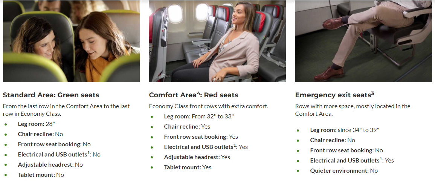The height and width of the screenshot is (181, 435).
Task: Click 'Quieter environment: No' list item
Action: tap(344, 171)
